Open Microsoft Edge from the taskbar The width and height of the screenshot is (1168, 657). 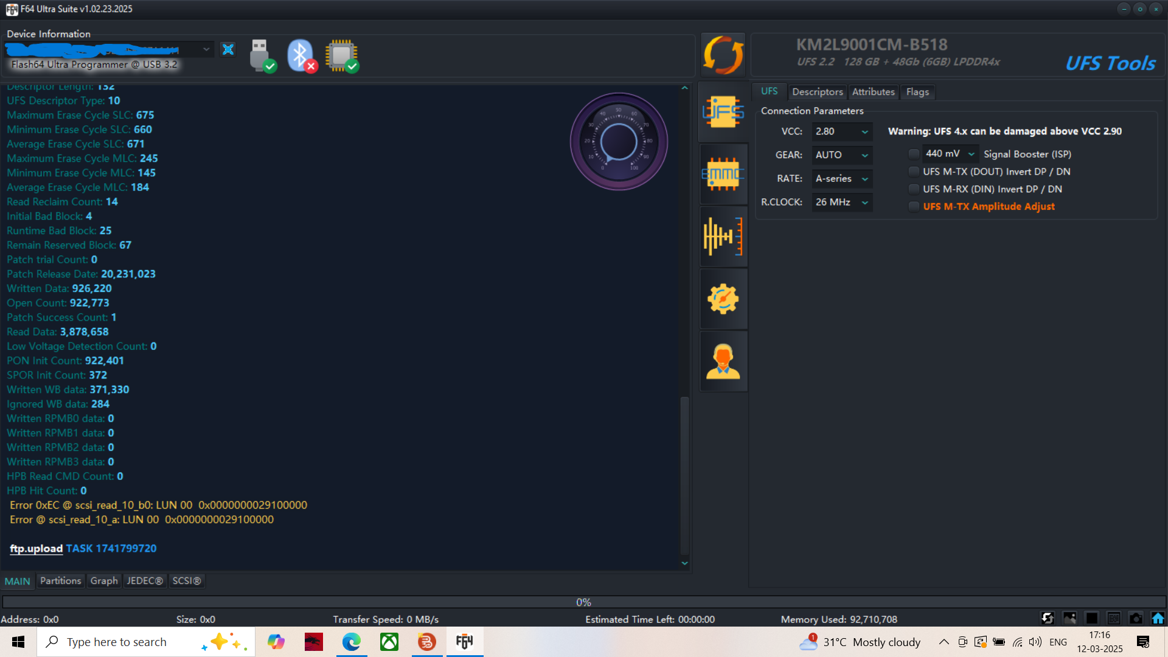[x=351, y=642]
